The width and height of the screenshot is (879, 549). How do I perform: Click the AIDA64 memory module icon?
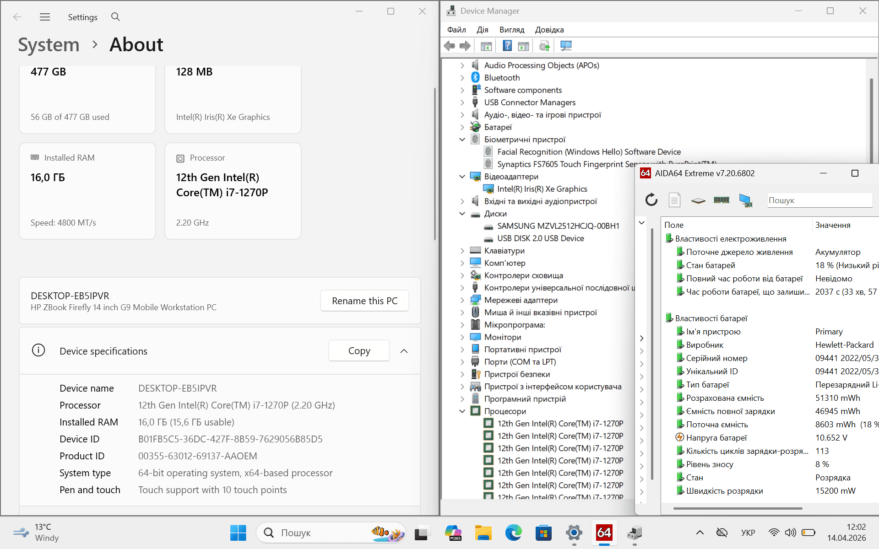pos(722,200)
